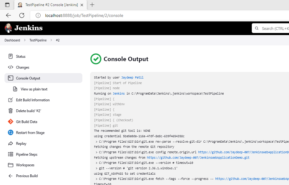Go to Previous Build
Screen dimensions: 289x185
[x=26, y=176]
